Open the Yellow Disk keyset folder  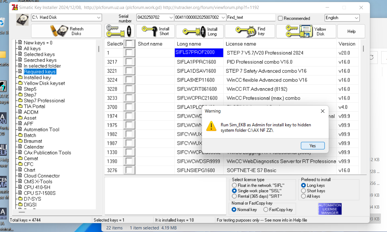44,83
